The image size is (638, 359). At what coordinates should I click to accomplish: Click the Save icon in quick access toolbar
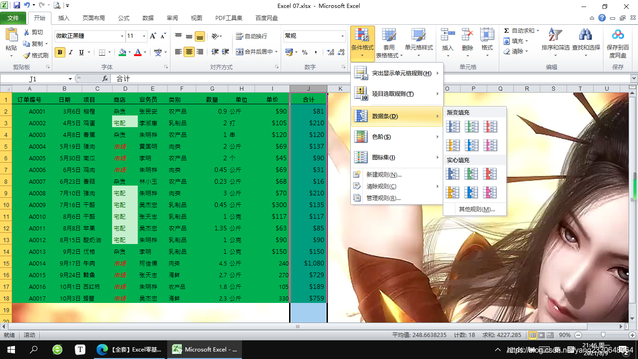pyautogui.click(x=17, y=6)
